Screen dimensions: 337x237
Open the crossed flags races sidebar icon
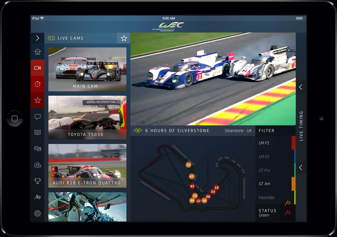37,197
